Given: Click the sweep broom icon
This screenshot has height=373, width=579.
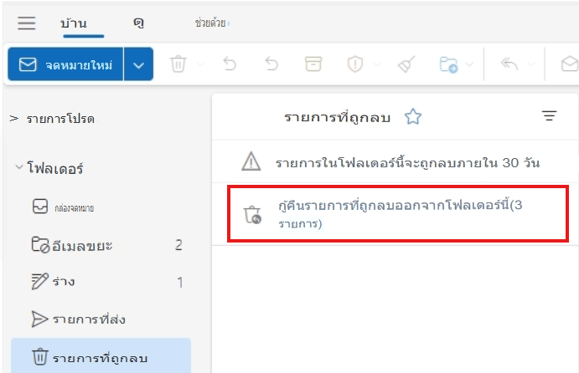Looking at the screenshot, I should click(x=406, y=64).
